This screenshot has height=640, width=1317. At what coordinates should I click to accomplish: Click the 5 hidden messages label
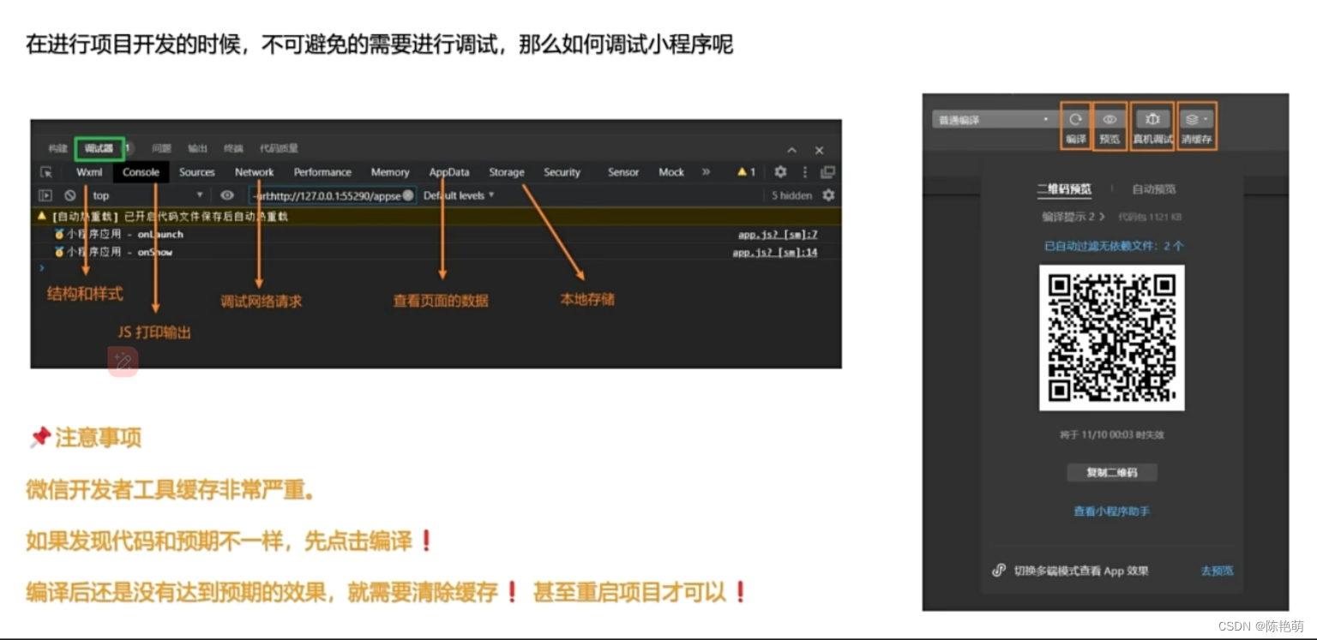point(791,195)
